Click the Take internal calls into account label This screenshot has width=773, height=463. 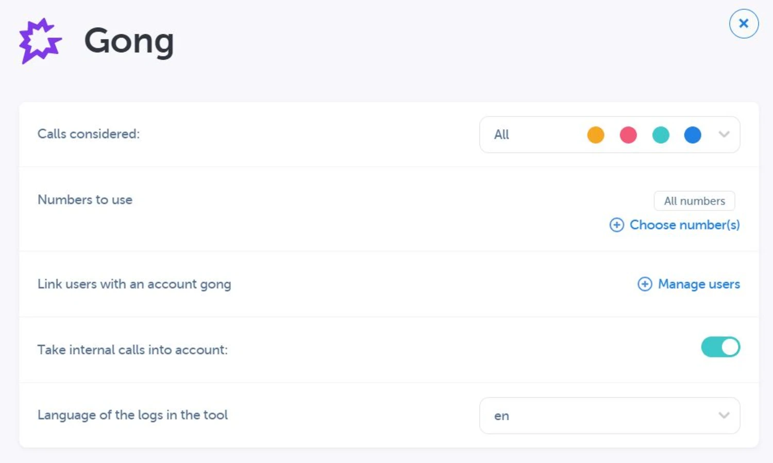[x=132, y=350]
